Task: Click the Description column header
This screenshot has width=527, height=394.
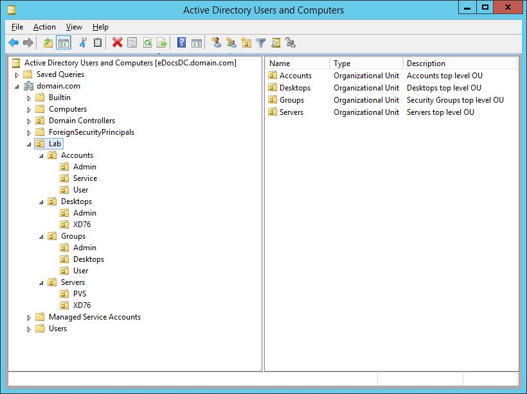Action: coord(460,64)
